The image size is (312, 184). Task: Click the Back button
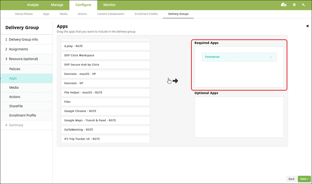291,179
